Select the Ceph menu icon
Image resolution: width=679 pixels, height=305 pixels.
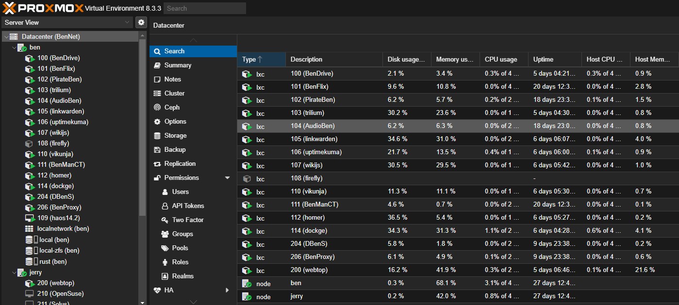point(157,108)
